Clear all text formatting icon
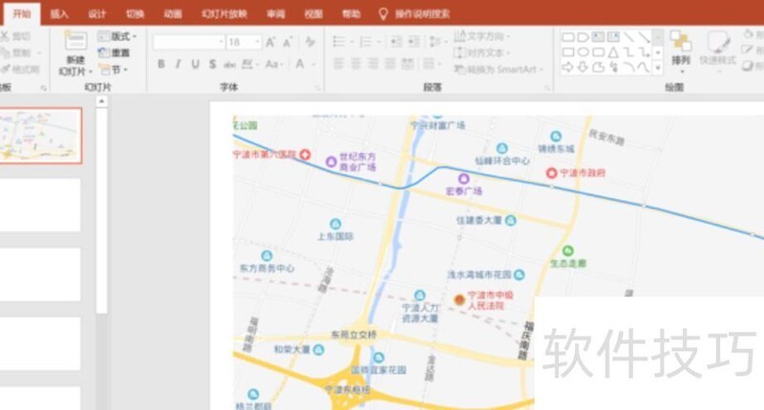The height and width of the screenshot is (410, 764). tap(309, 42)
